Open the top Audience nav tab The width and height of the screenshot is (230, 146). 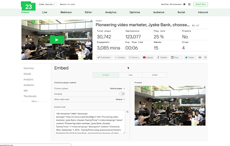159,12
